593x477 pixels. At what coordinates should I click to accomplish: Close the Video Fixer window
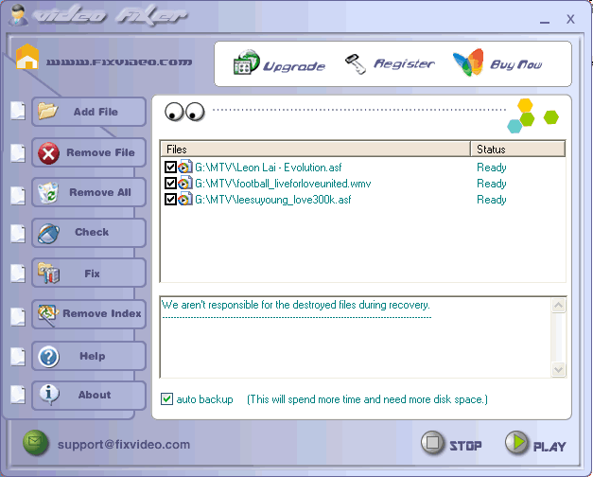tap(570, 19)
